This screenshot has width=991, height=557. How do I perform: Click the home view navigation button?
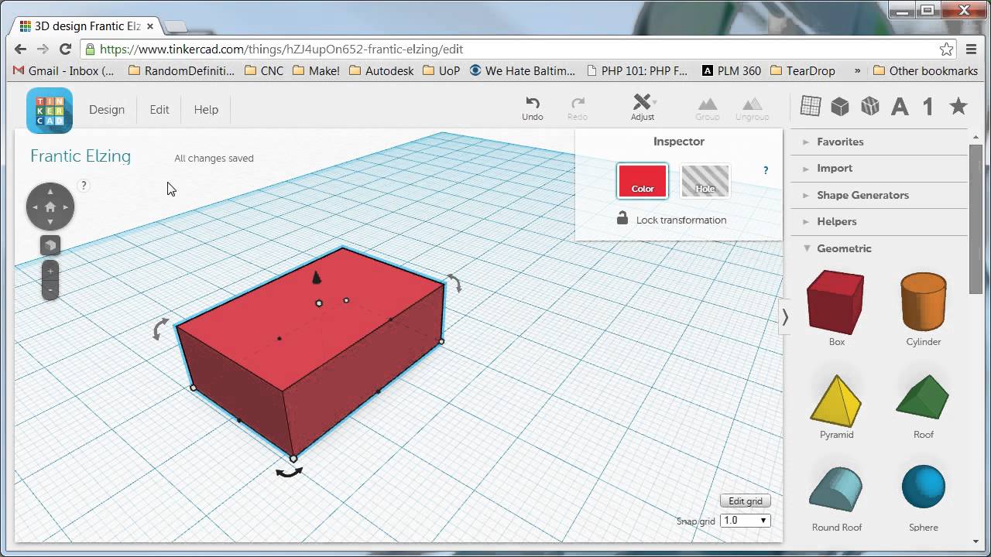coord(50,207)
